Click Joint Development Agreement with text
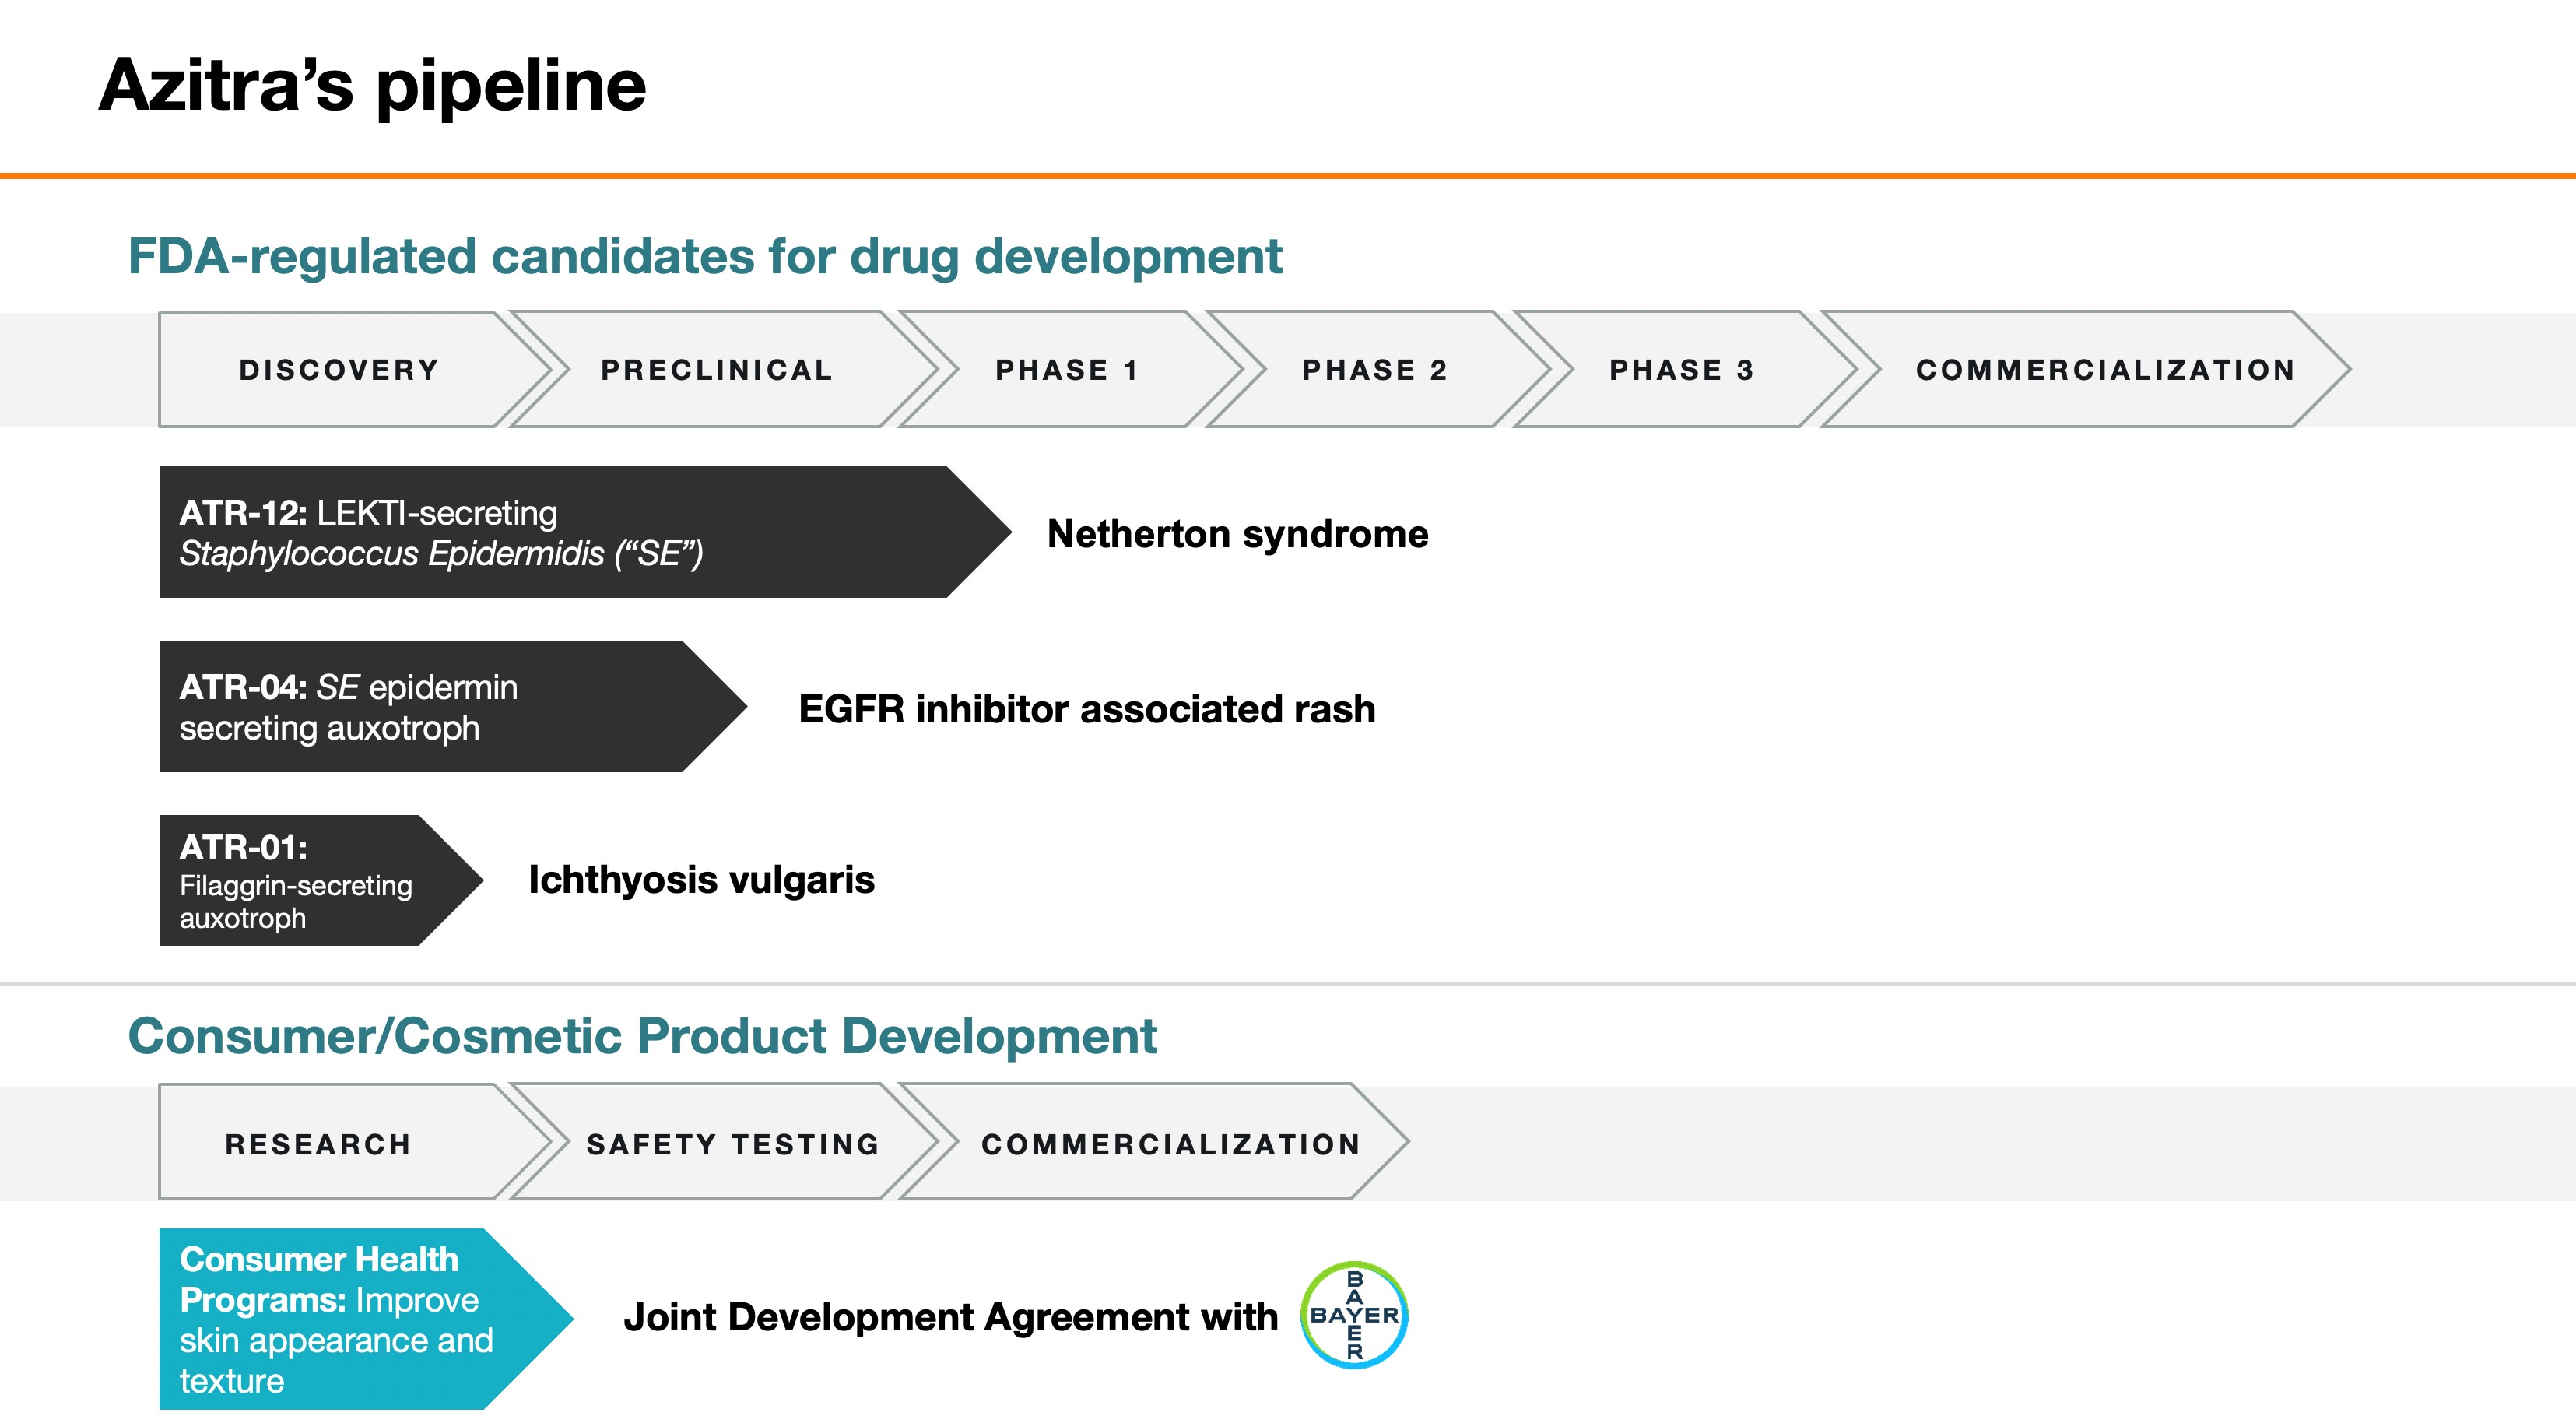 pyautogui.click(x=950, y=1317)
